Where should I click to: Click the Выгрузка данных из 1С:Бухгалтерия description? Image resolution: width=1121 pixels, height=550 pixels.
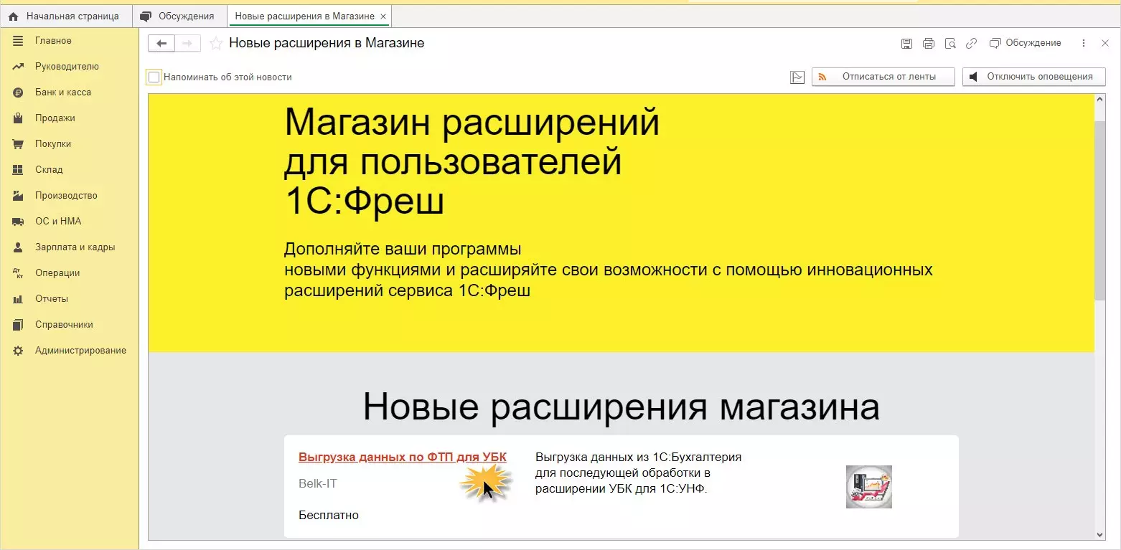click(x=639, y=473)
